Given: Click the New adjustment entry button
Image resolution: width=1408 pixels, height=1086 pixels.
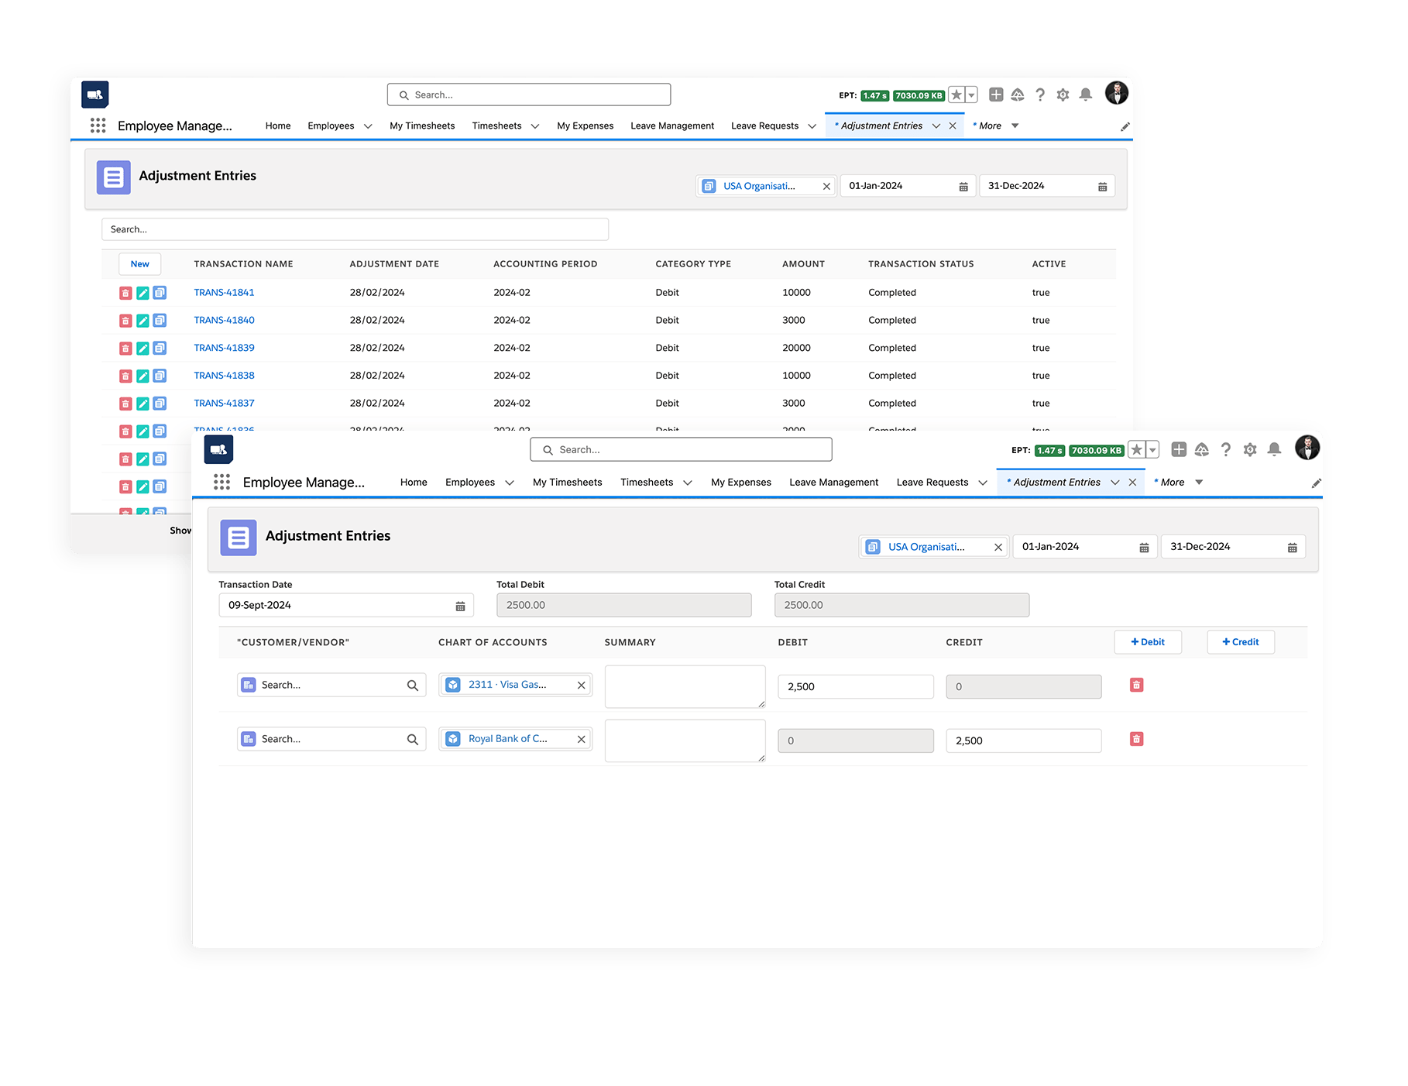Looking at the screenshot, I should click(139, 264).
